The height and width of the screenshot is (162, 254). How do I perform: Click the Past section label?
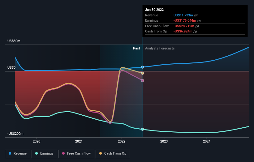pos(136,49)
